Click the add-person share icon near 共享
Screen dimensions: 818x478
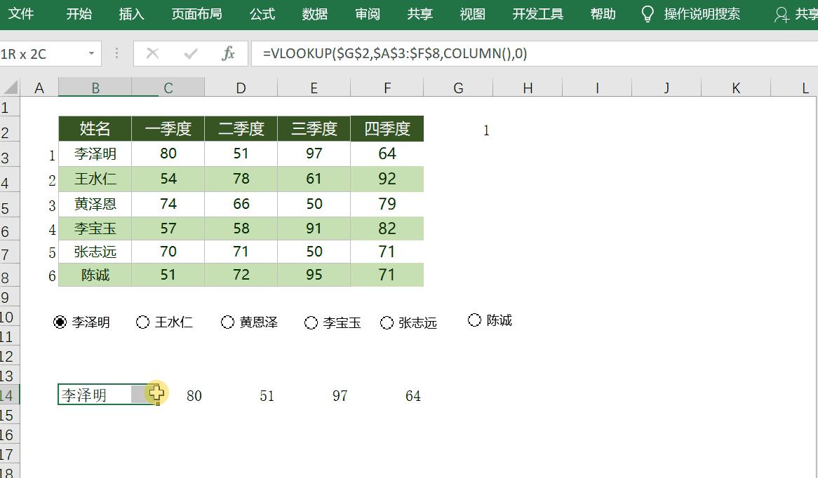783,13
